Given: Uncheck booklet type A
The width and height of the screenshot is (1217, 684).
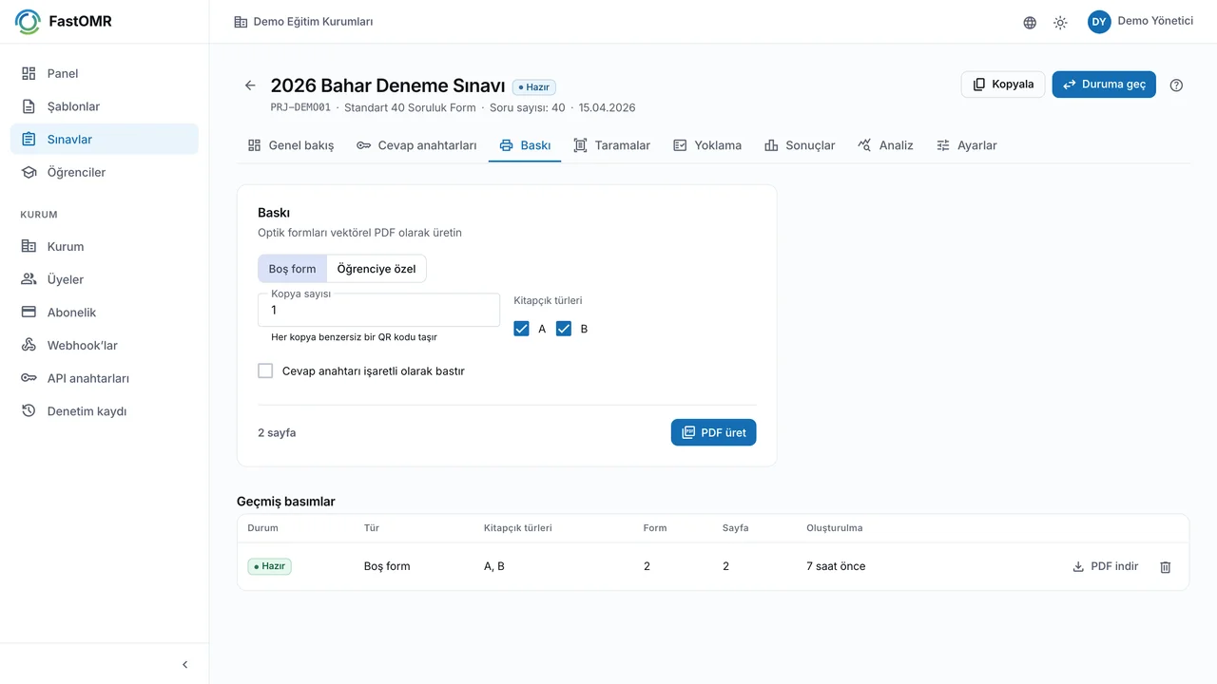Looking at the screenshot, I should [521, 329].
